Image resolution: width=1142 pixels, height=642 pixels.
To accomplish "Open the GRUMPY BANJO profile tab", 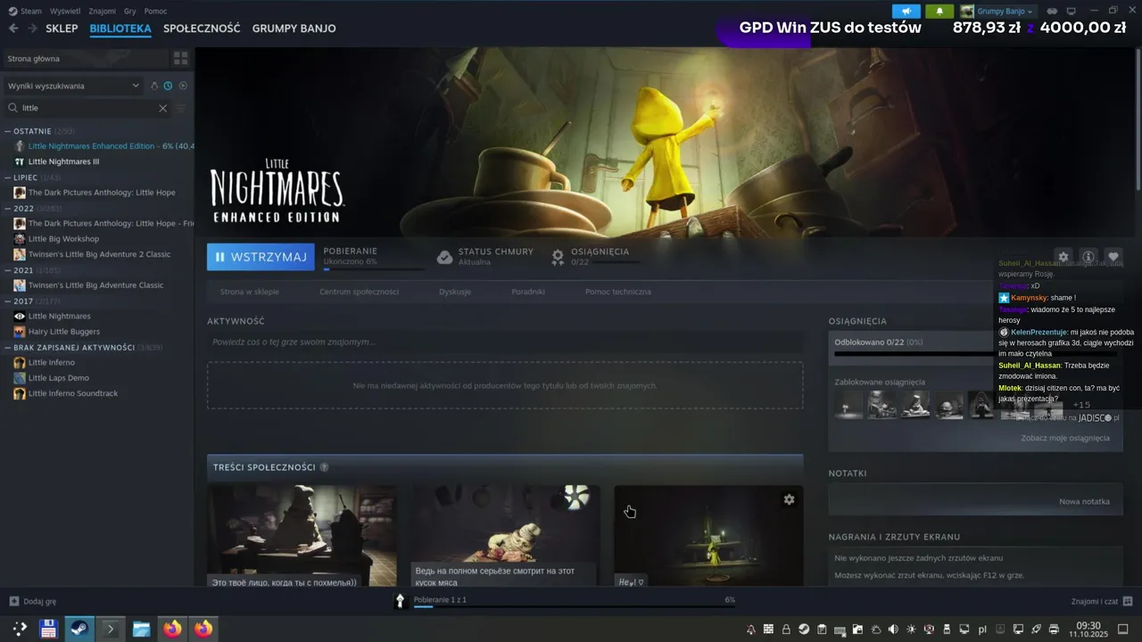I will tap(294, 29).
